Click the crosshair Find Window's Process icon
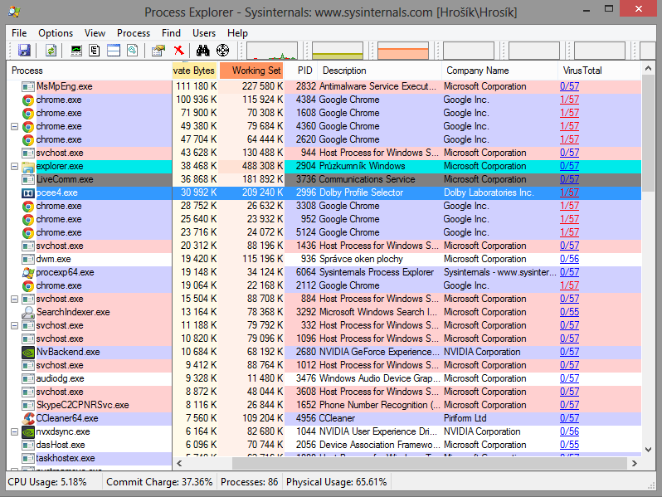Viewport: 662px width, 497px height. (222, 51)
